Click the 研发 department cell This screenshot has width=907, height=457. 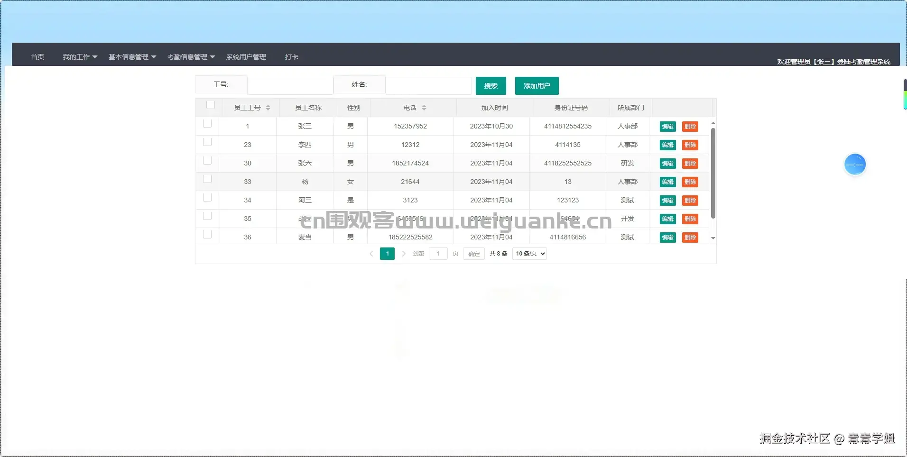click(x=628, y=163)
